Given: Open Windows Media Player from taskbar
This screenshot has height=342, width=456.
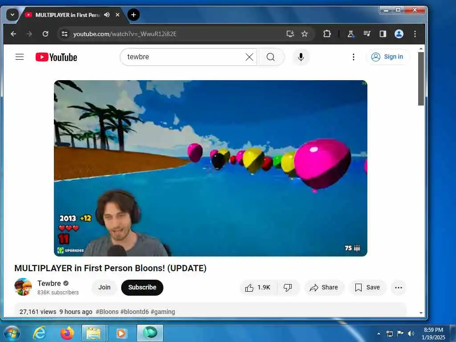Looking at the screenshot, I should pyautogui.click(x=121, y=333).
